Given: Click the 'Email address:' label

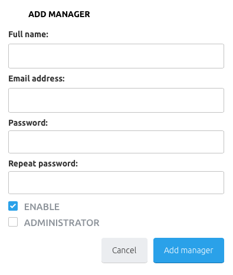Looking at the screenshot, I should 37,78.
